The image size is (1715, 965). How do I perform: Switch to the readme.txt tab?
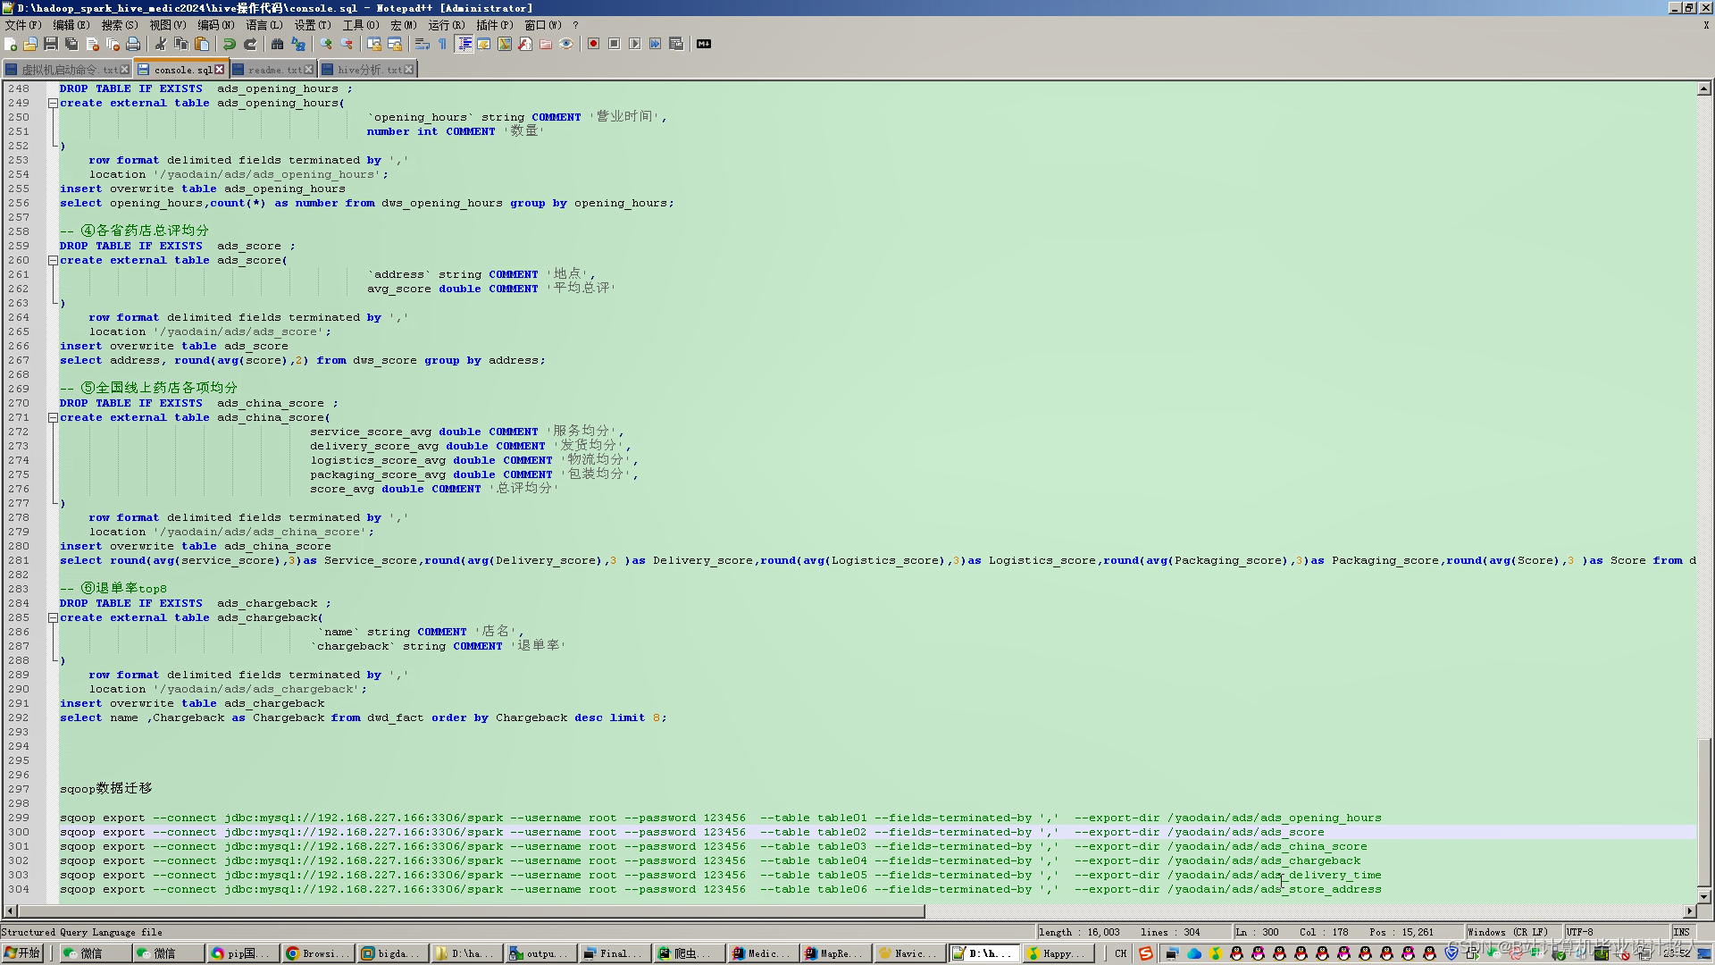coord(273,69)
